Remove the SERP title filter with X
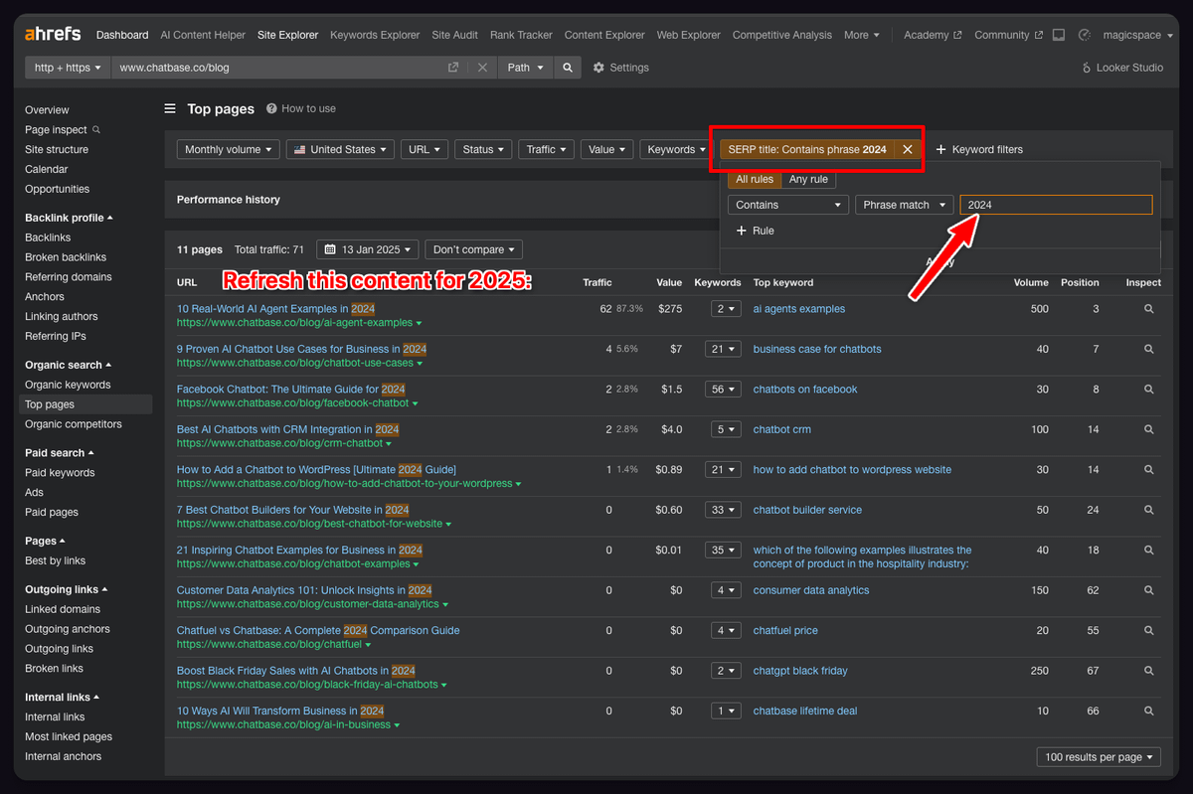 pos(907,149)
